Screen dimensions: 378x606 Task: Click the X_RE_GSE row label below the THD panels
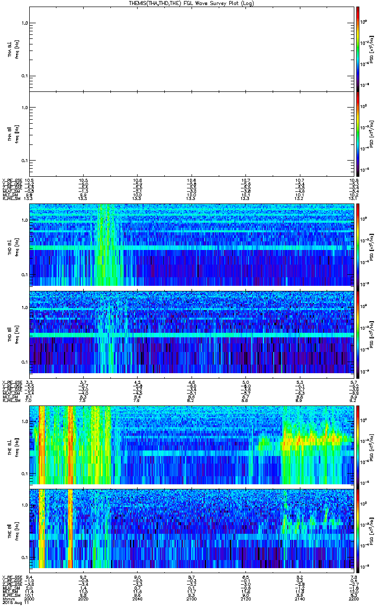point(12,382)
